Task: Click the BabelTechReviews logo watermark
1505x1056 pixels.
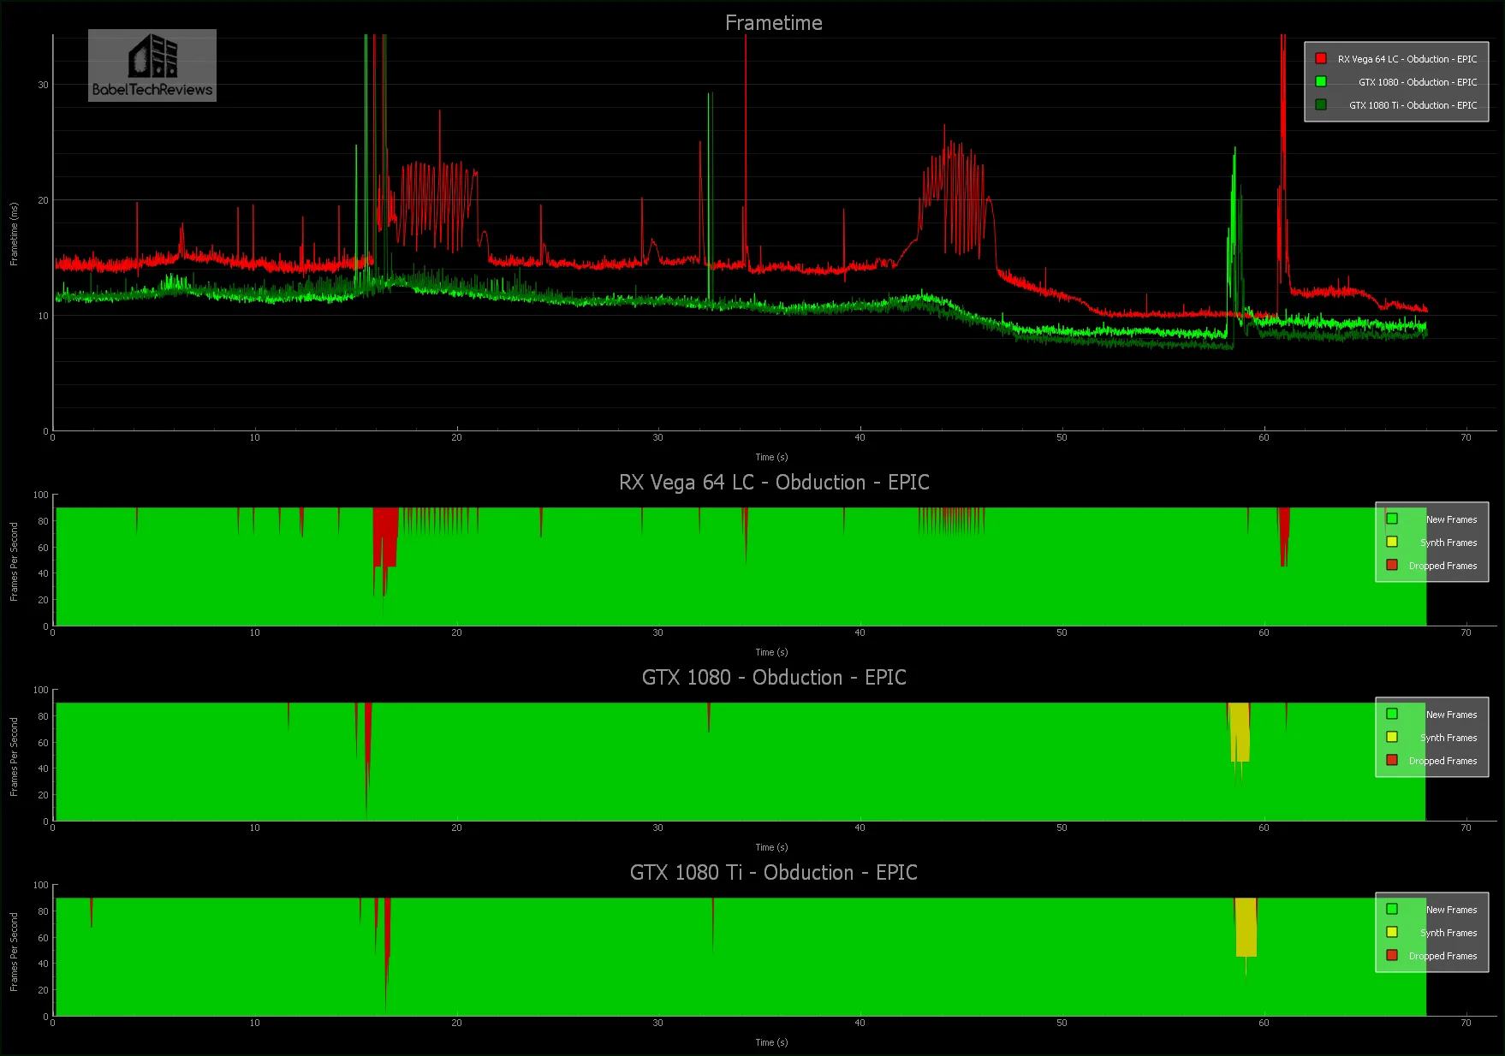Action: pos(152,66)
